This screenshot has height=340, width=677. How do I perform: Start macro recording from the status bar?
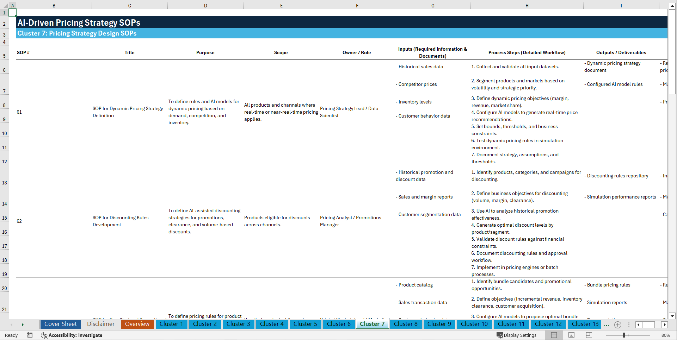click(30, 335)
